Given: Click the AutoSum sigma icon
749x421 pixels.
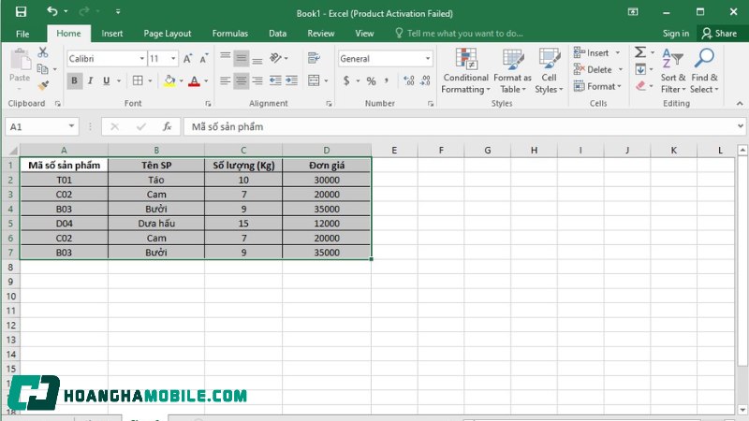Looking at the screenshot, I should pos(640,52).
